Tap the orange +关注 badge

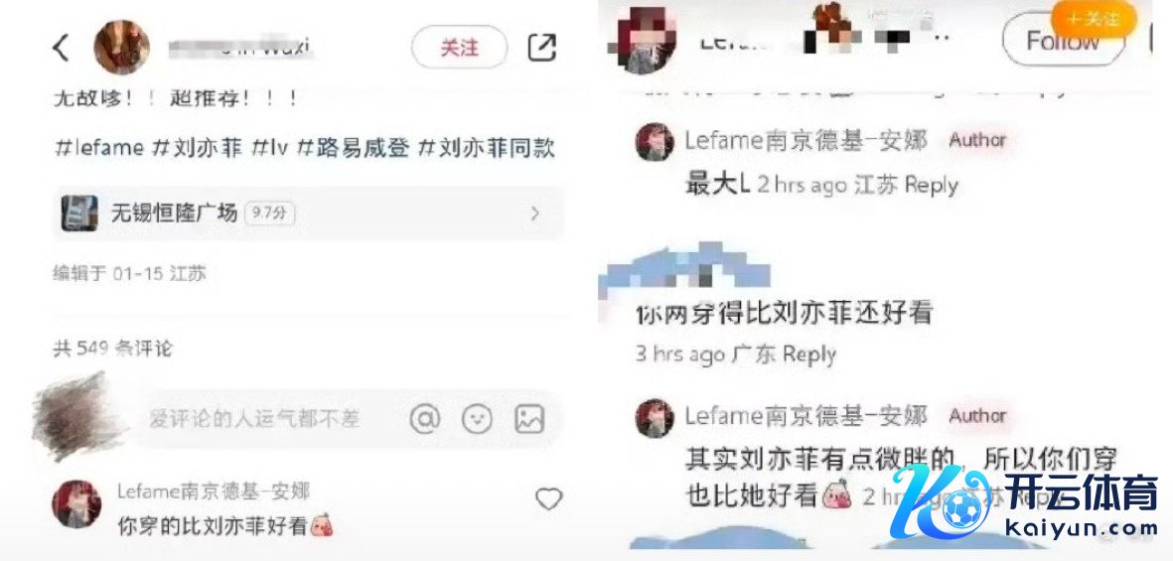click(x=1094, y=18)
